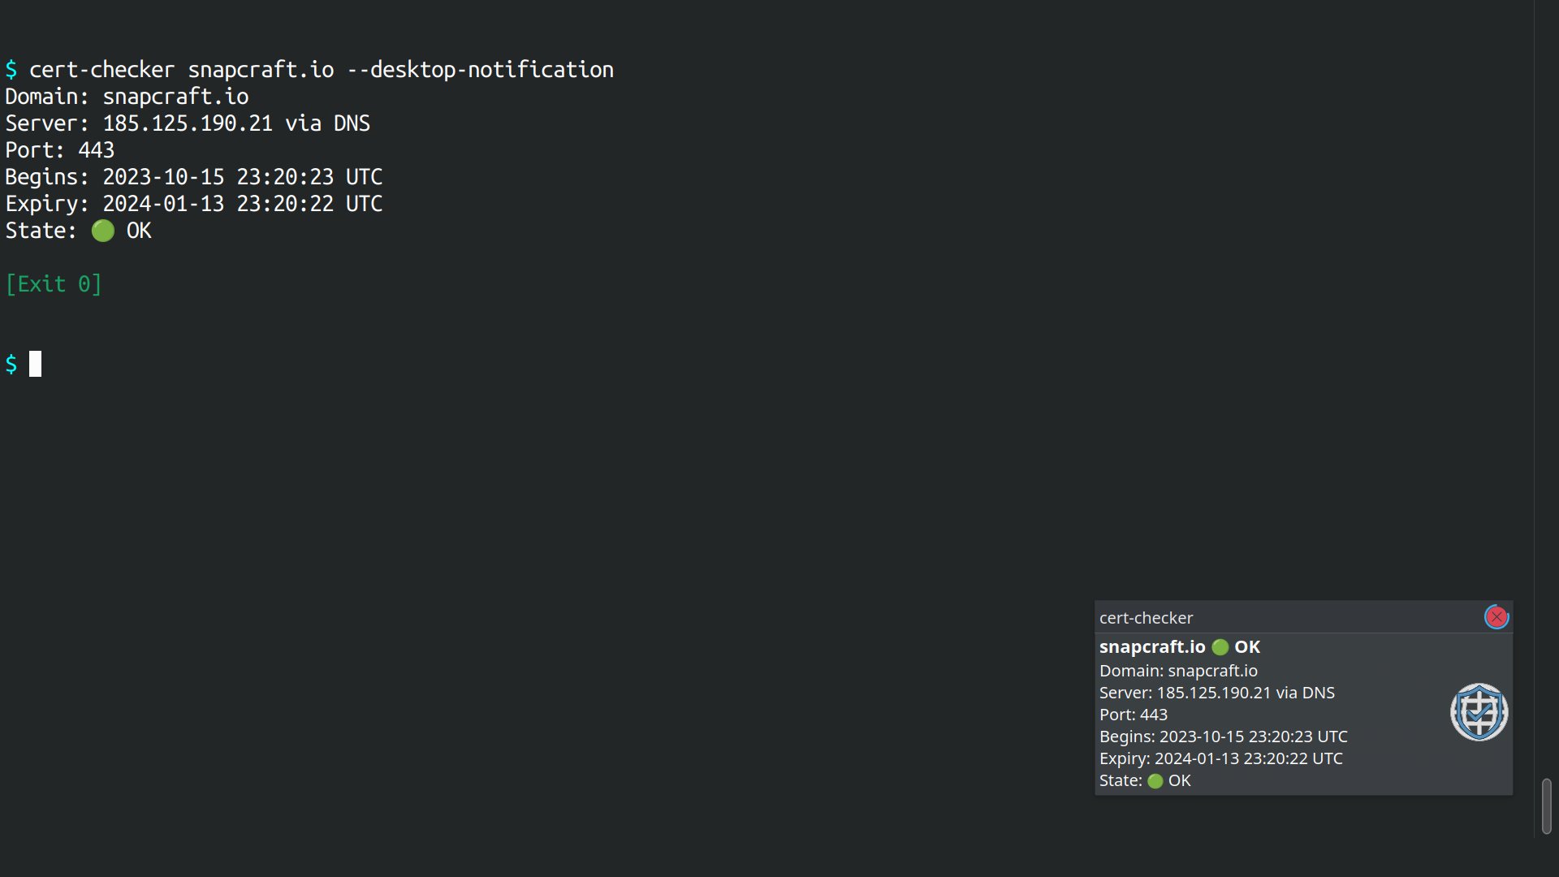
Task: Click the green dot next to snapcraft.io heading
Action: point(1220,647)
